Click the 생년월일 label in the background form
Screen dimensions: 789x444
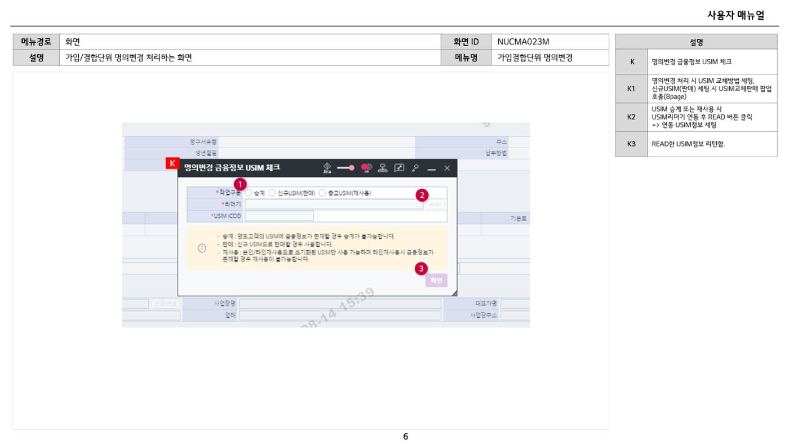pyautogui.click(x=206, y=153)
